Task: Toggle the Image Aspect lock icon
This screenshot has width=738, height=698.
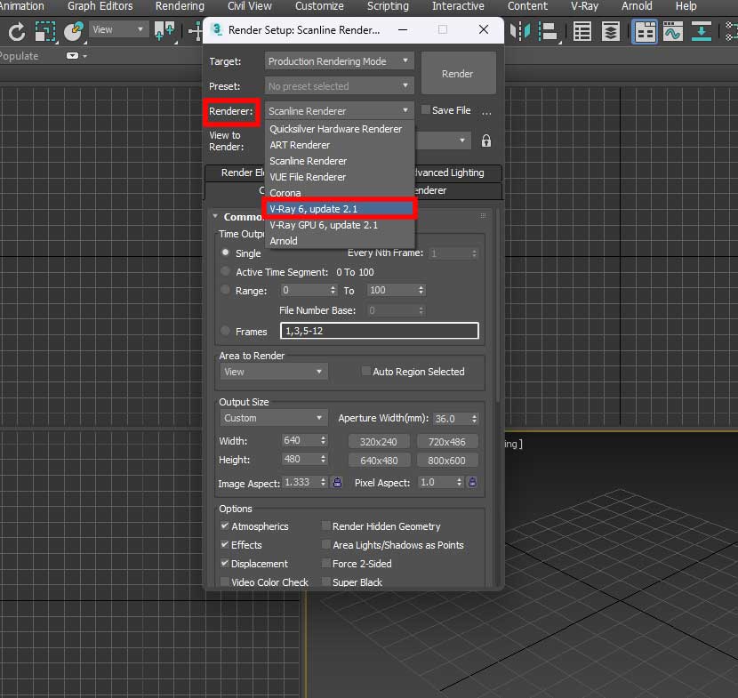Action: 337,483
